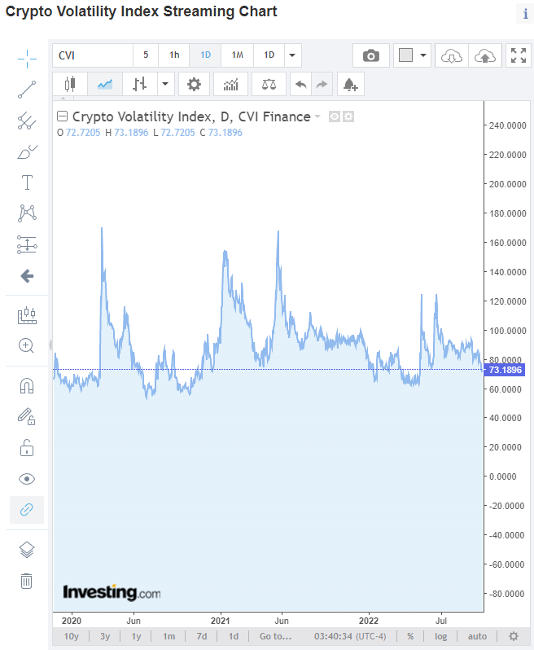This screenshot has height=650, width=534.
Task: Save chart layout to cloud
Action: tap(485, 55)
